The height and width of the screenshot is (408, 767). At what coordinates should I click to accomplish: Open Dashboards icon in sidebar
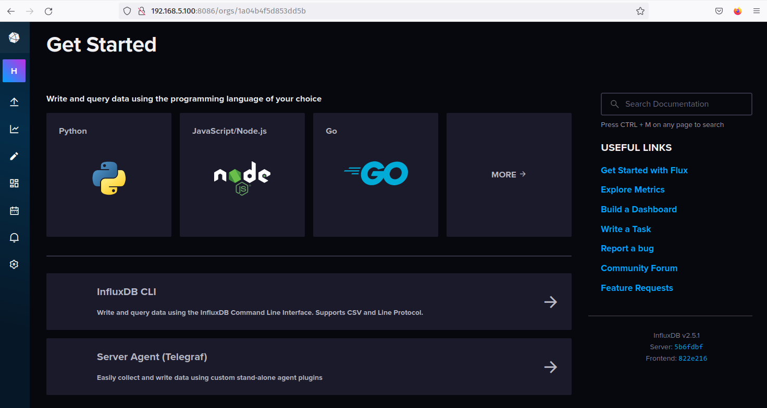[14, 183]
